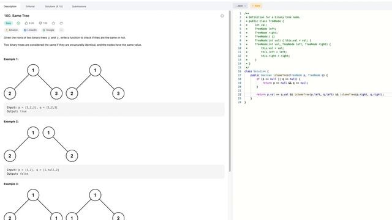392x220 pixels.
Task: Click the '100. Same Tree' title
Action: coord(17,16)
